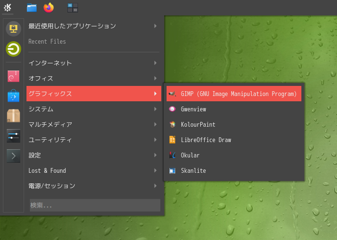337x240 pixels.
Task: Select the Recent Files entry
Action: coord(94,41)
